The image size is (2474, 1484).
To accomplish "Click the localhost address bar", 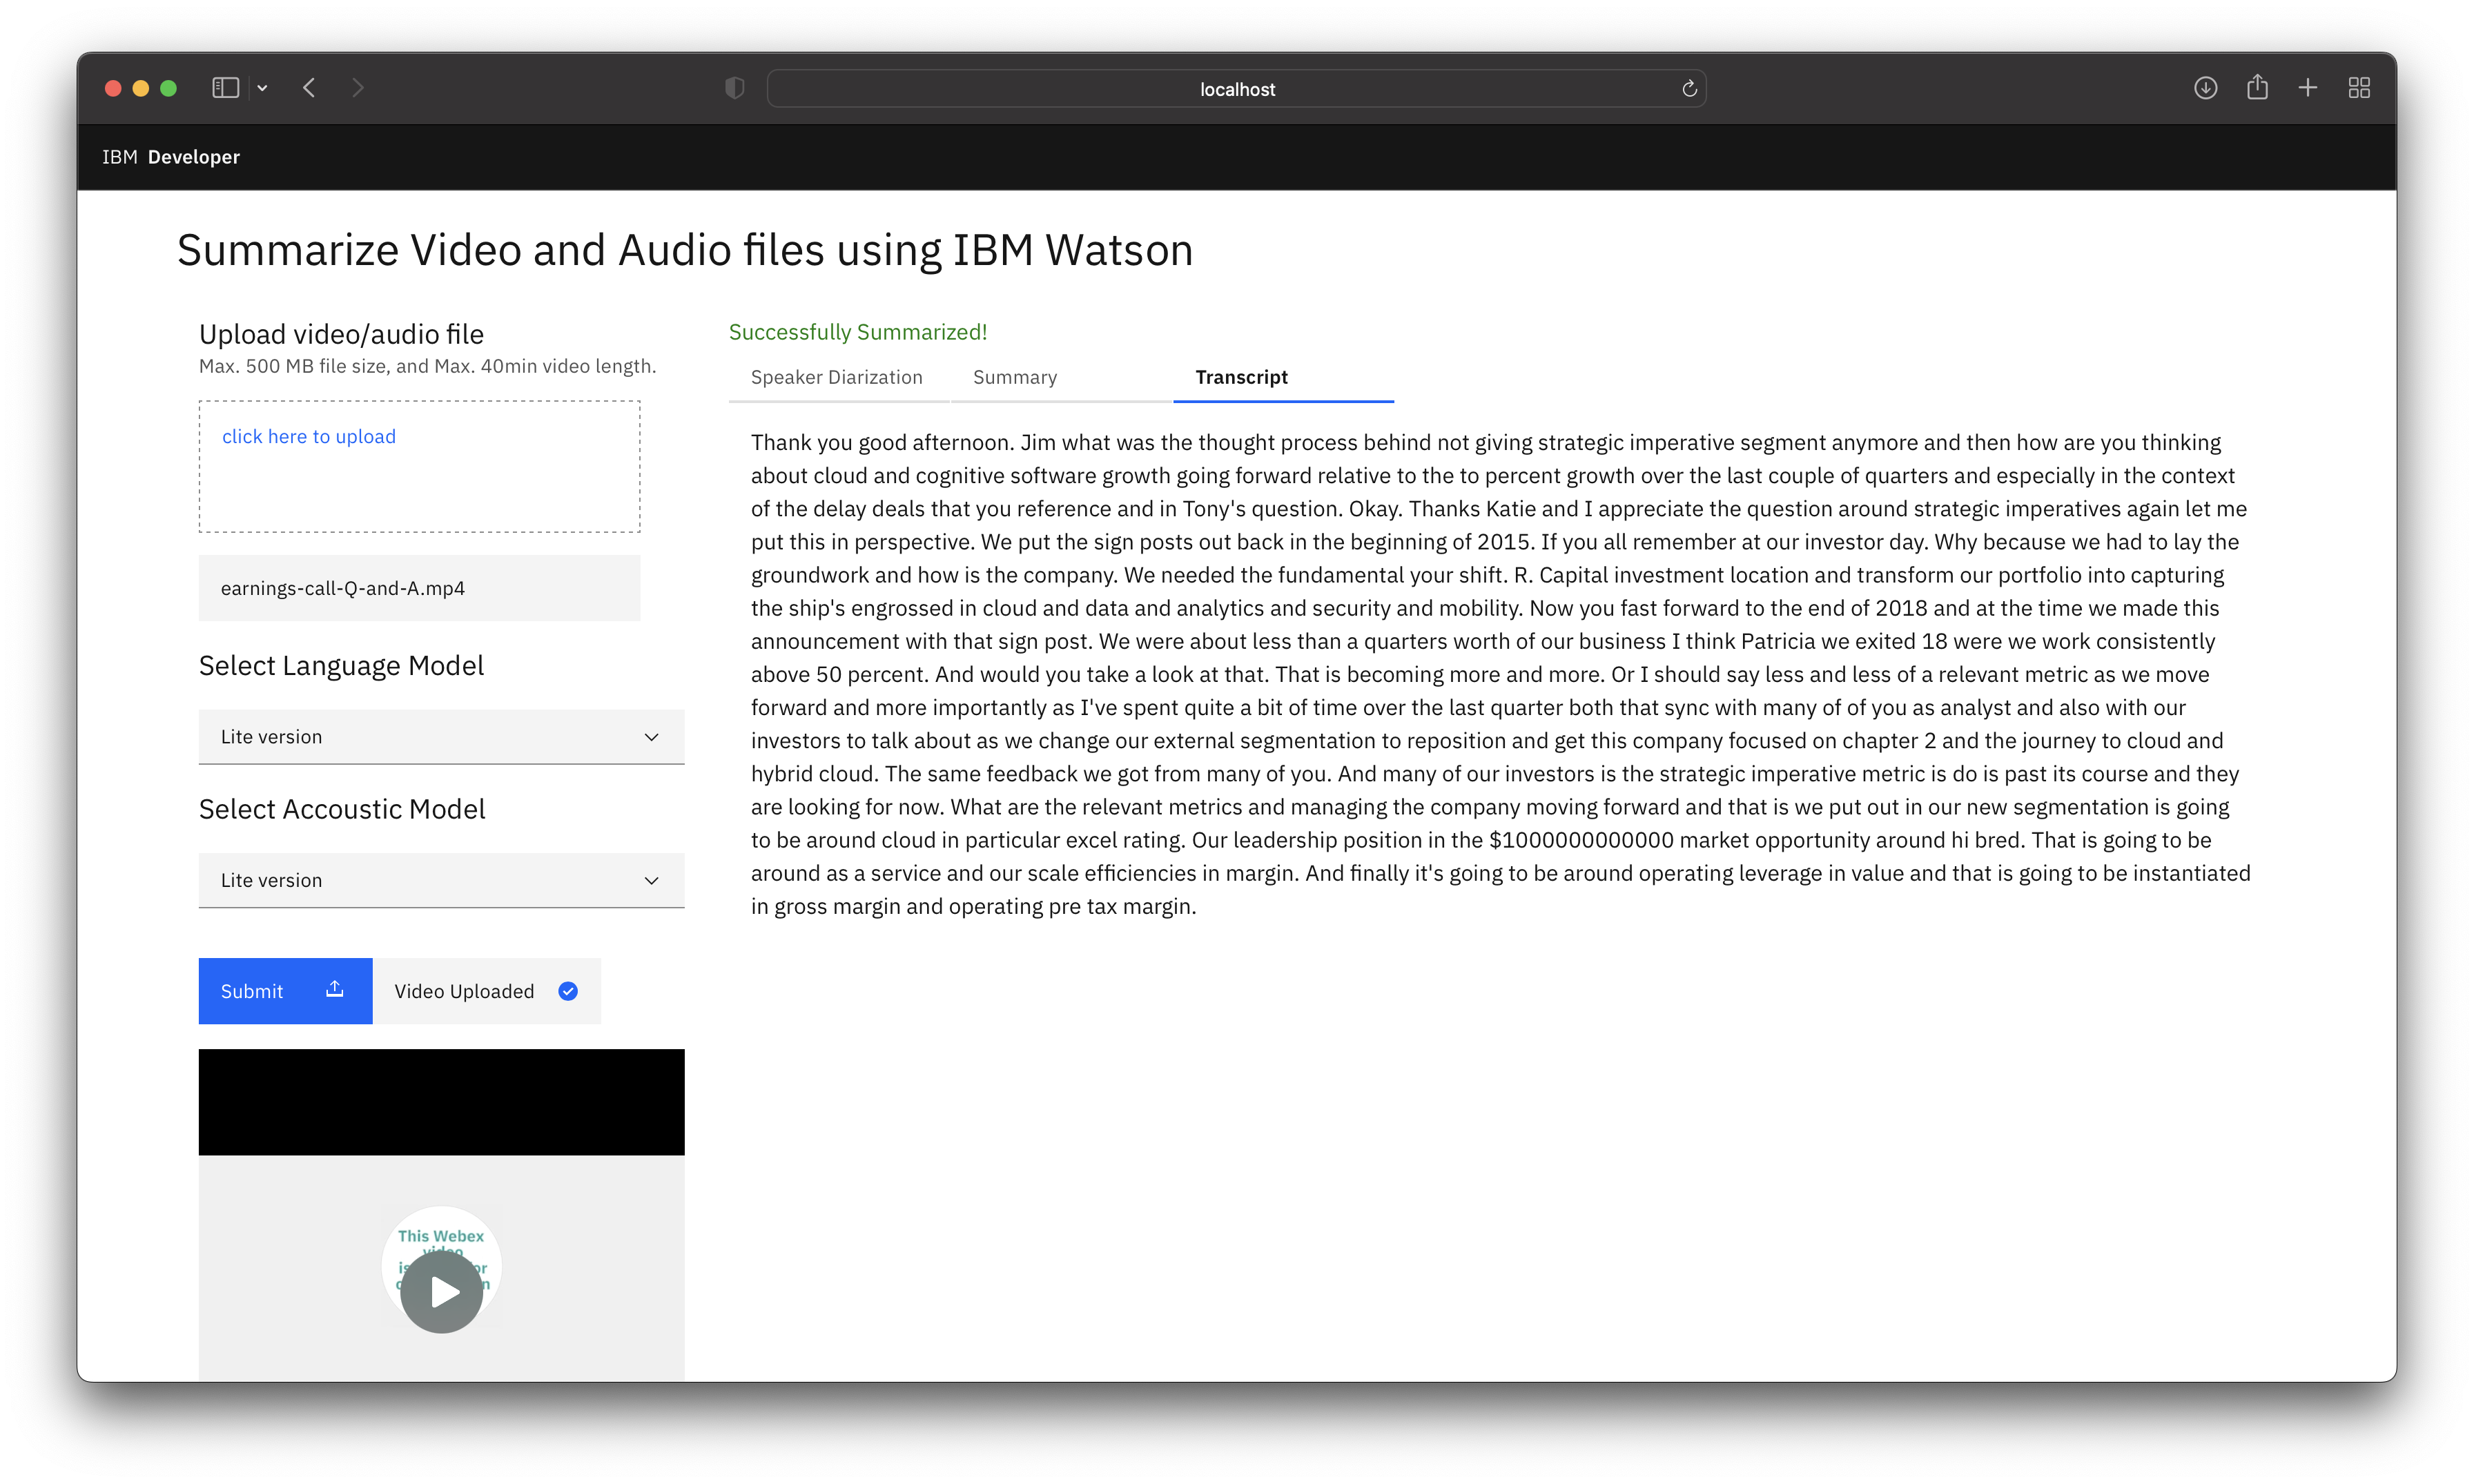I will (1236, 89).
